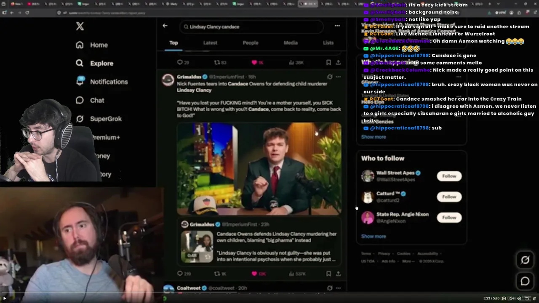
Task: Reply to the post with 219 replies
Action: [184, 274]
